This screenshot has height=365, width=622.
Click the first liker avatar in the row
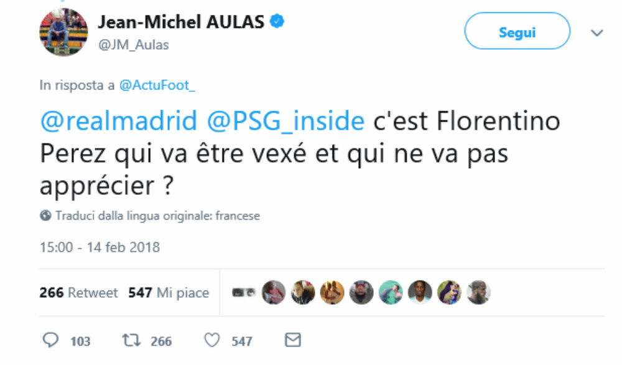[243, 292]
